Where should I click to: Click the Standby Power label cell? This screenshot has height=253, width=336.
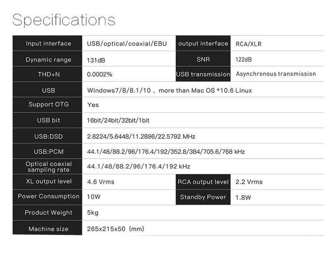pos(203,197)
